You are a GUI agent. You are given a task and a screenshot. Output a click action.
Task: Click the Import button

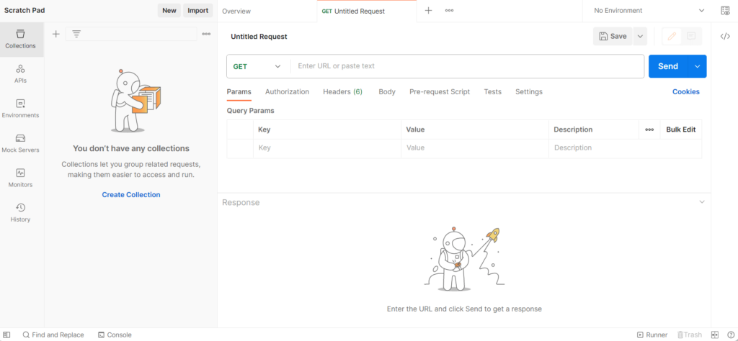[197, 11]
